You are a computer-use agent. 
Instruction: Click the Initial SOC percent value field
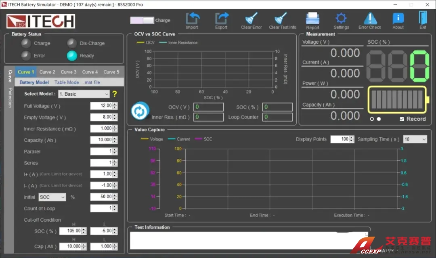click(x=104, y=197)
